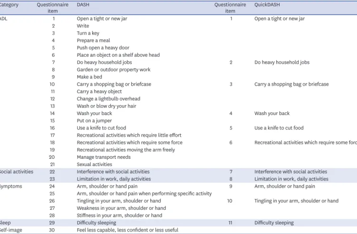The image size is (357, 234).
Task: Click 'Limitation in work, daily activities' under QuickDASH
Action: tap(291, 179)
